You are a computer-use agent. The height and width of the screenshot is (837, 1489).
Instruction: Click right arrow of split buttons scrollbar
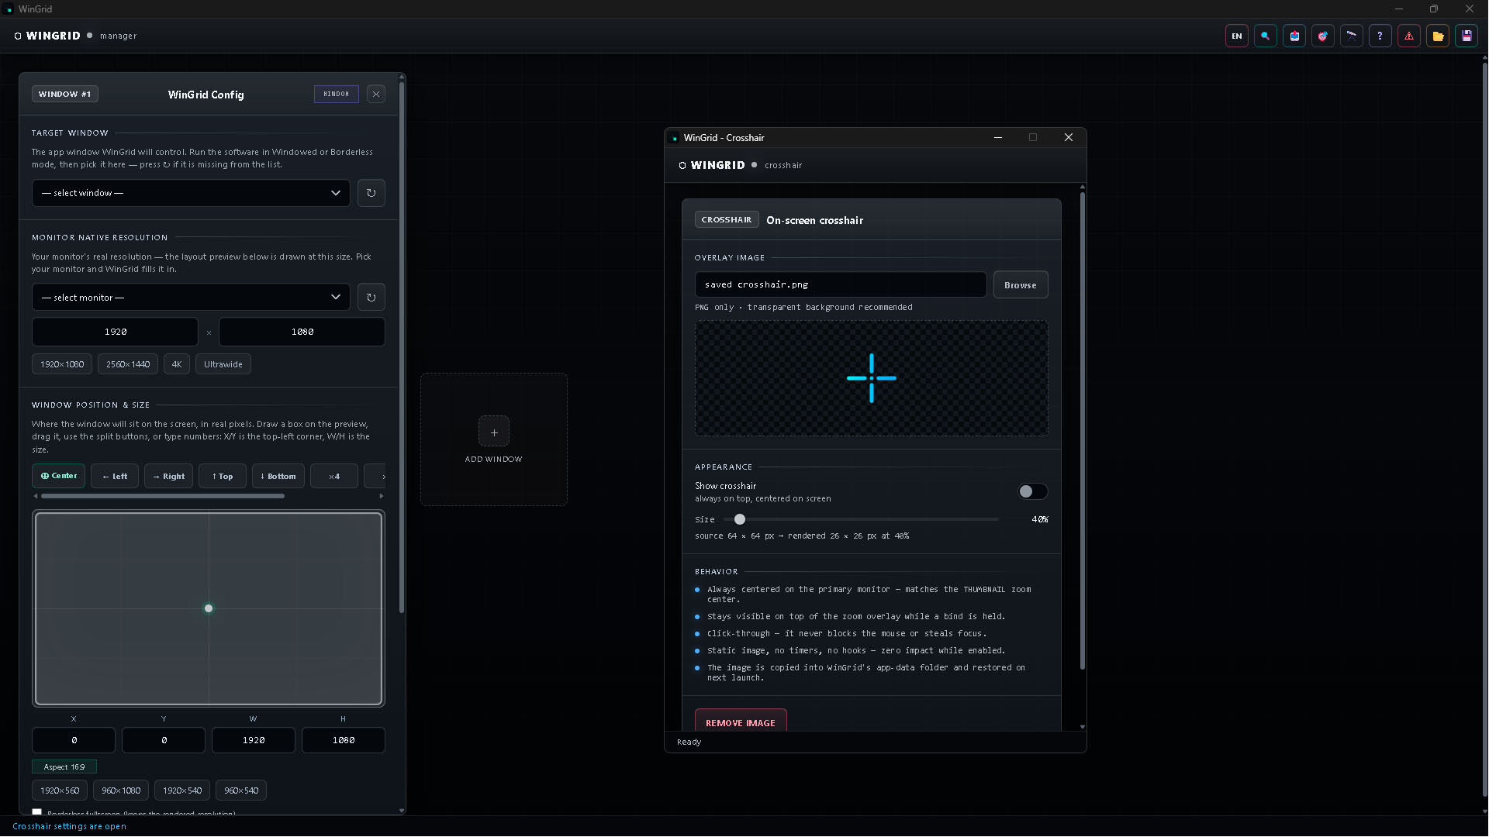(381, 496)
